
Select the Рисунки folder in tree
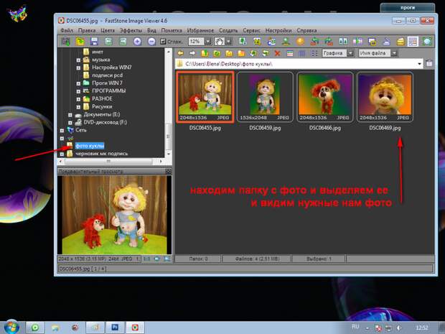pos(102,107)
